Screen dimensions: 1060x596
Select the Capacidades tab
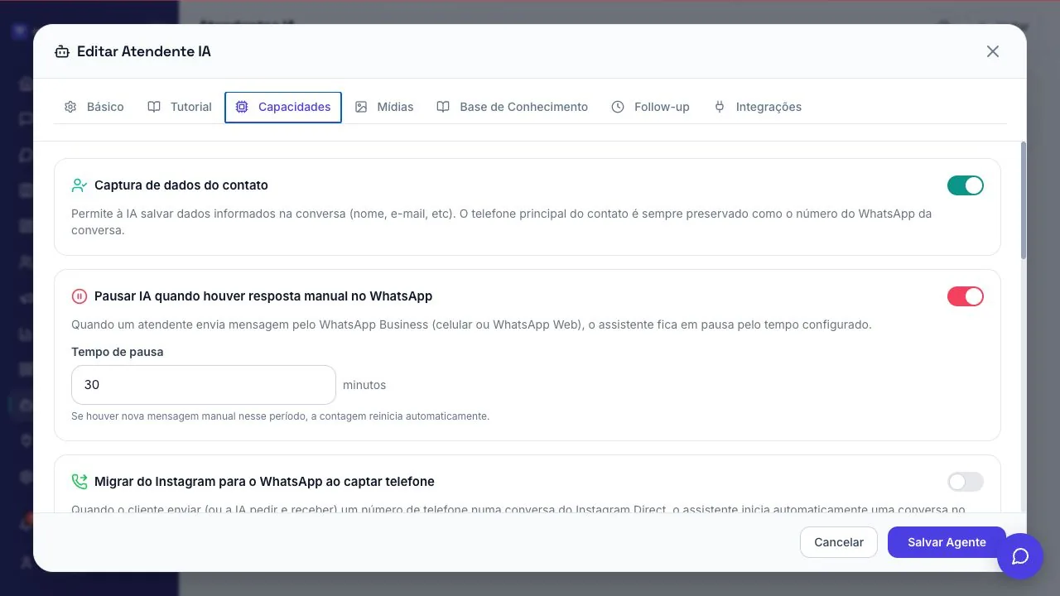click(283, 107)
